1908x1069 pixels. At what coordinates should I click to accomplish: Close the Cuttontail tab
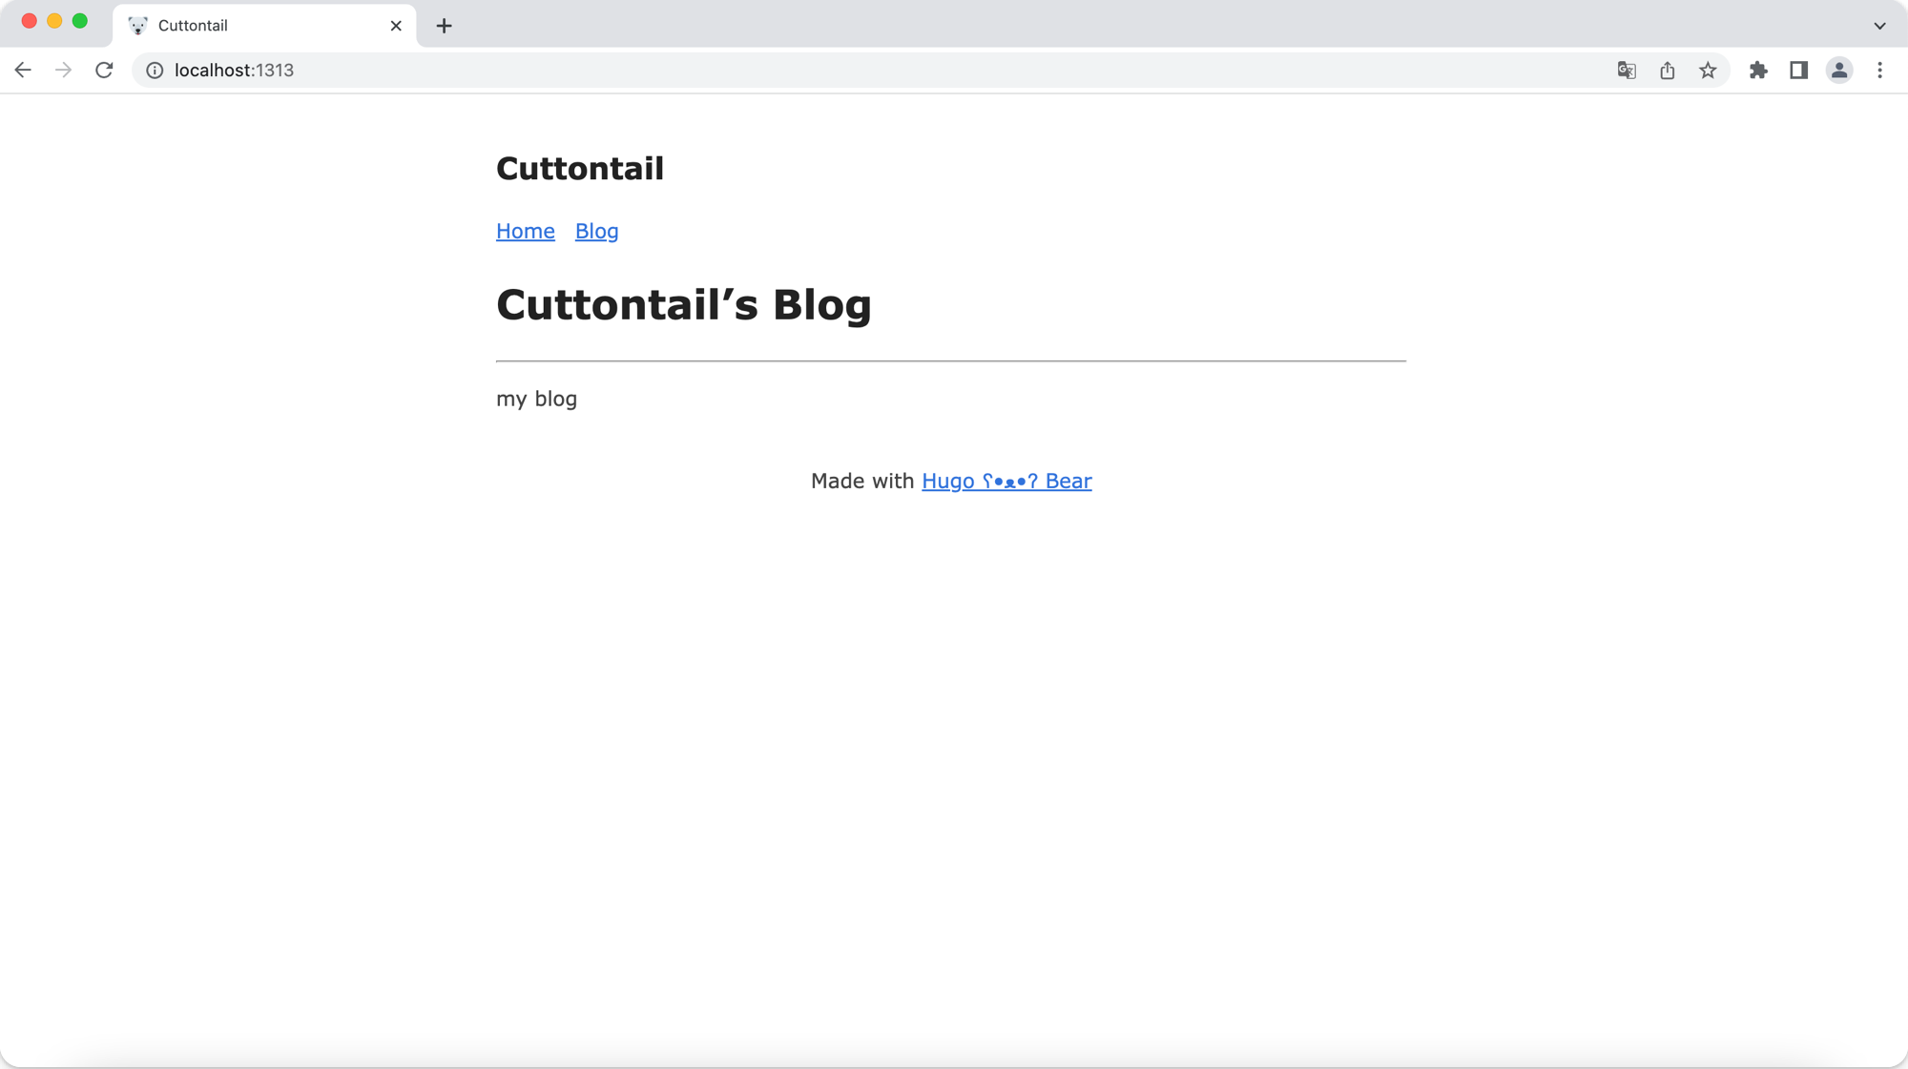(396, 26)
